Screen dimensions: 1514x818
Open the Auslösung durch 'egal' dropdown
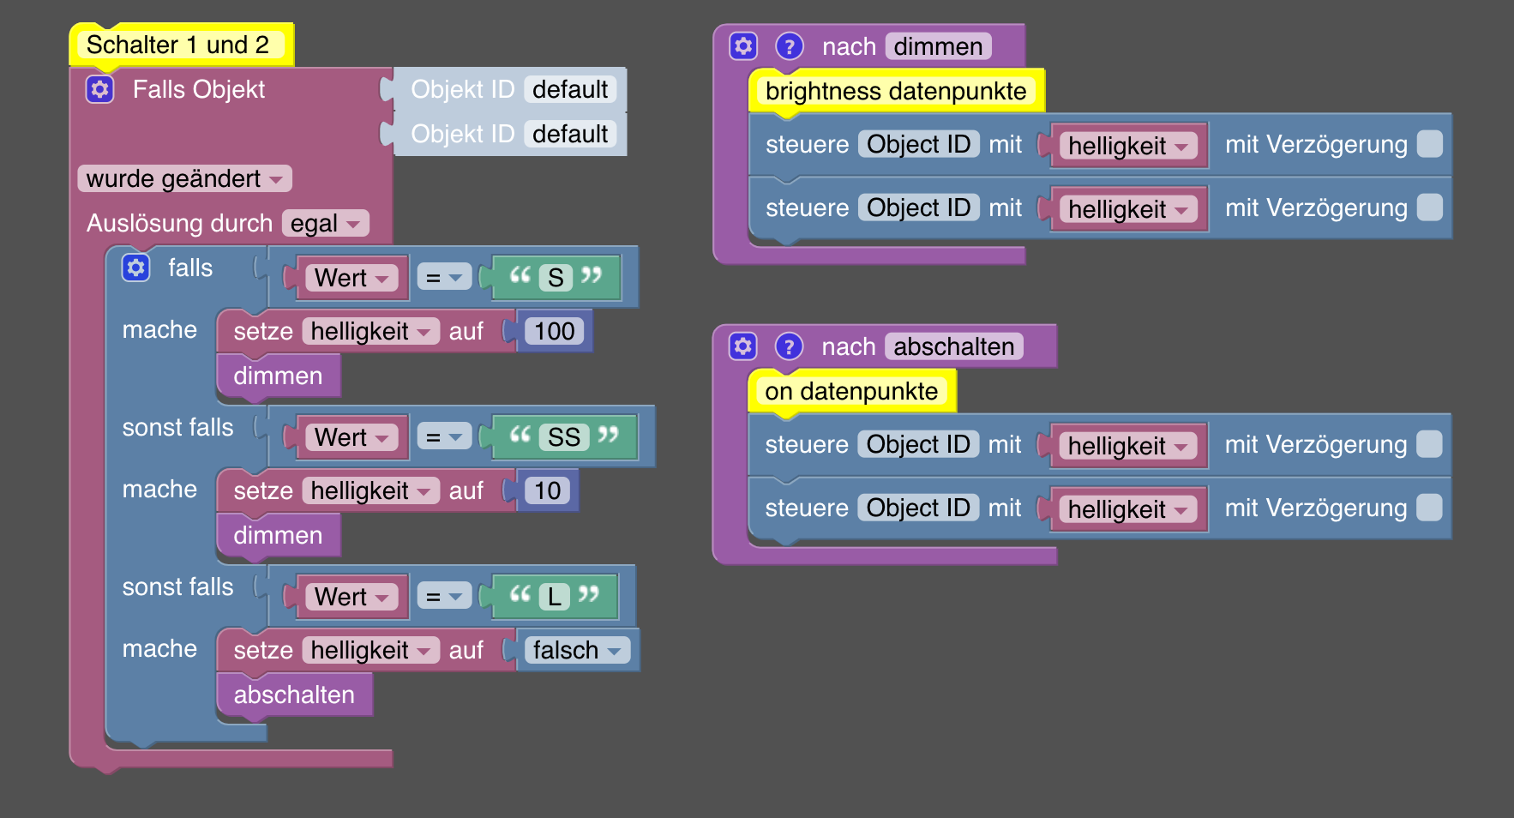[x=326, y=223]
